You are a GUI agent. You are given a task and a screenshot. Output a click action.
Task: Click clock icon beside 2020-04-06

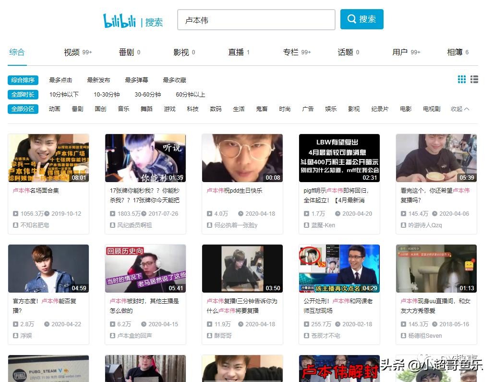(x=434, y=213)
